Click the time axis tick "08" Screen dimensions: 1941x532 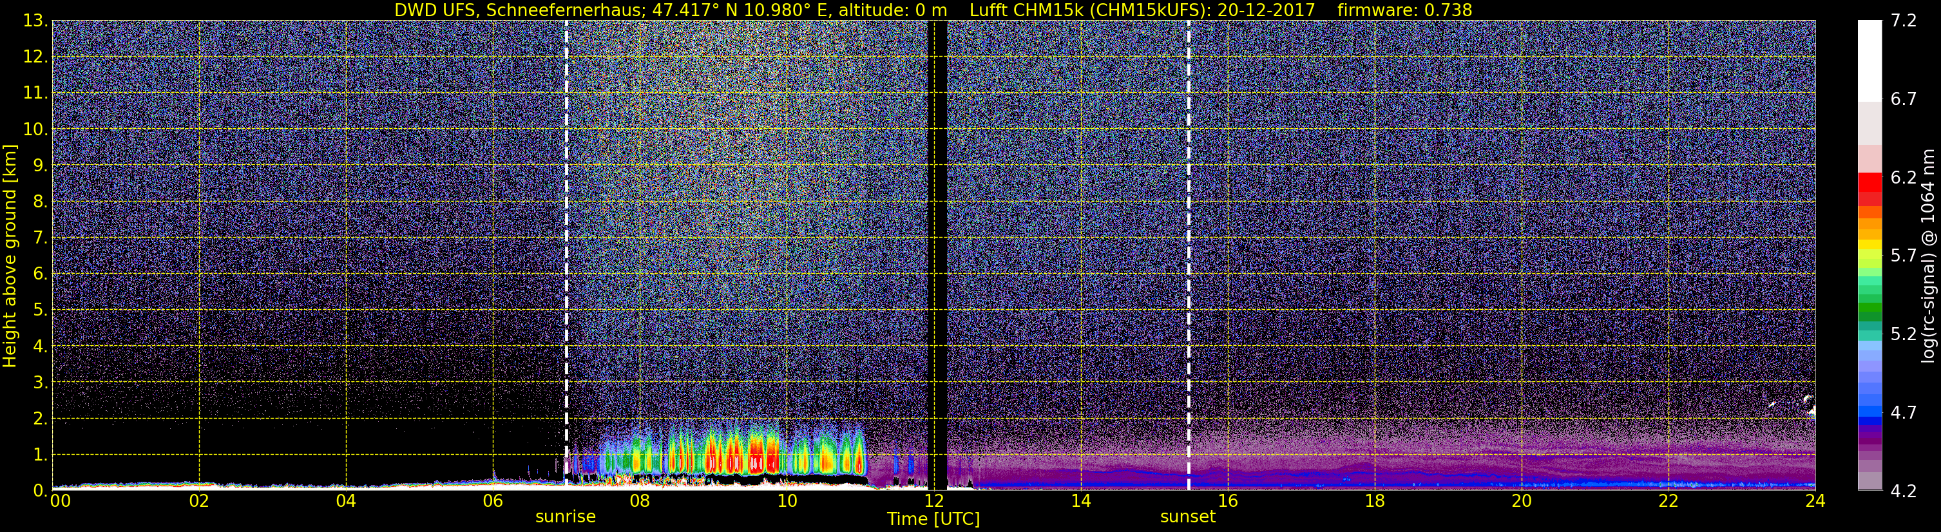pyautogui.click(x=640, y=501)
